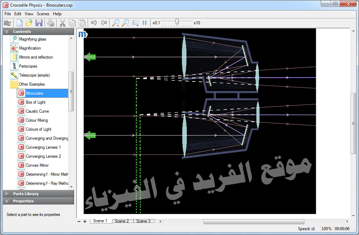Click the 100% zoom status entry
The width and height of the screenshot is (359, 235).
click(327, 229)
